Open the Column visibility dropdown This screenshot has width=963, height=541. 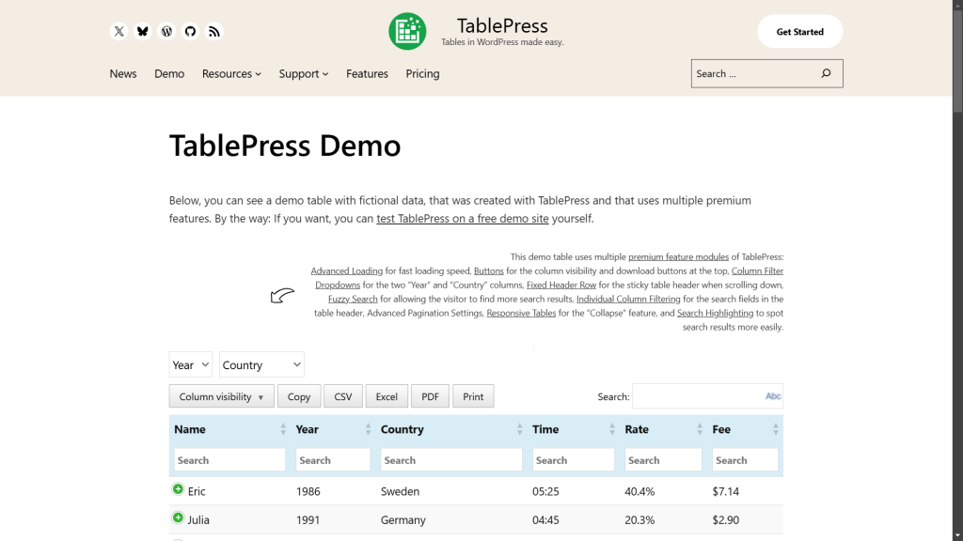coord(220,395)
